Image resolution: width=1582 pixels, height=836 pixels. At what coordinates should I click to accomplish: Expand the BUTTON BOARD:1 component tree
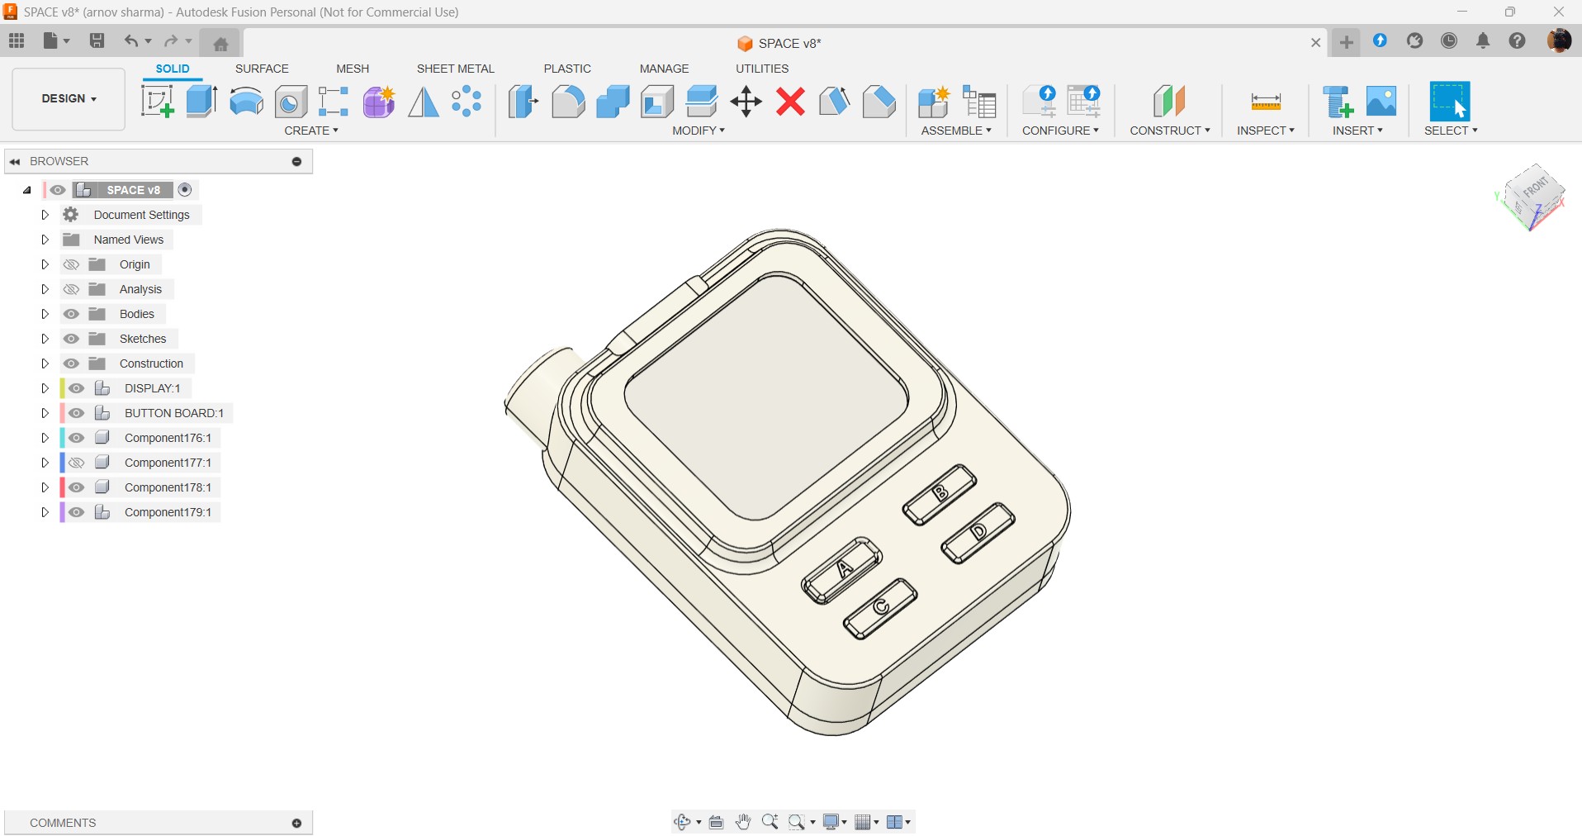pyautogui.click(x=45, y=413)
